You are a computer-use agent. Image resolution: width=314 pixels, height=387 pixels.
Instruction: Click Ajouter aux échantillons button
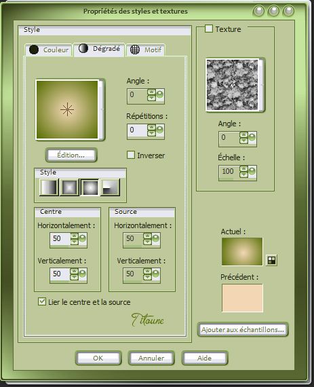click(243, 329)
